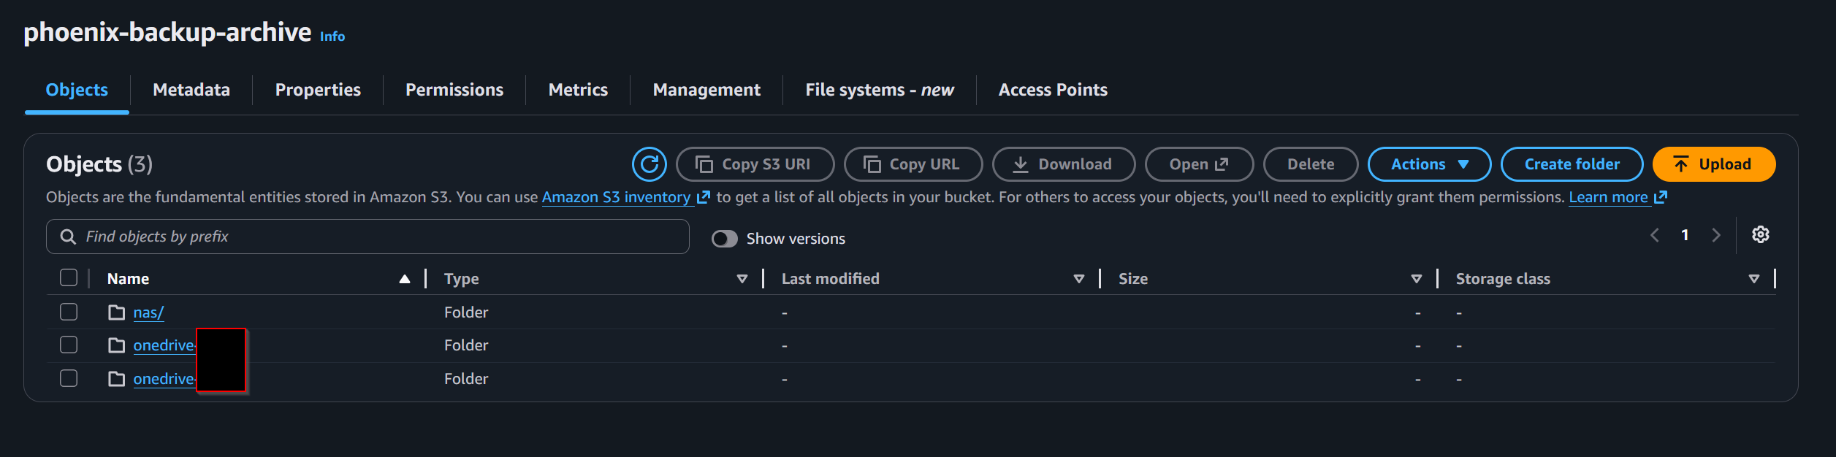This screenshot has width=1836, height=457.
Task: Click page number 1 in pagination
Action: tap(1685, 235)
